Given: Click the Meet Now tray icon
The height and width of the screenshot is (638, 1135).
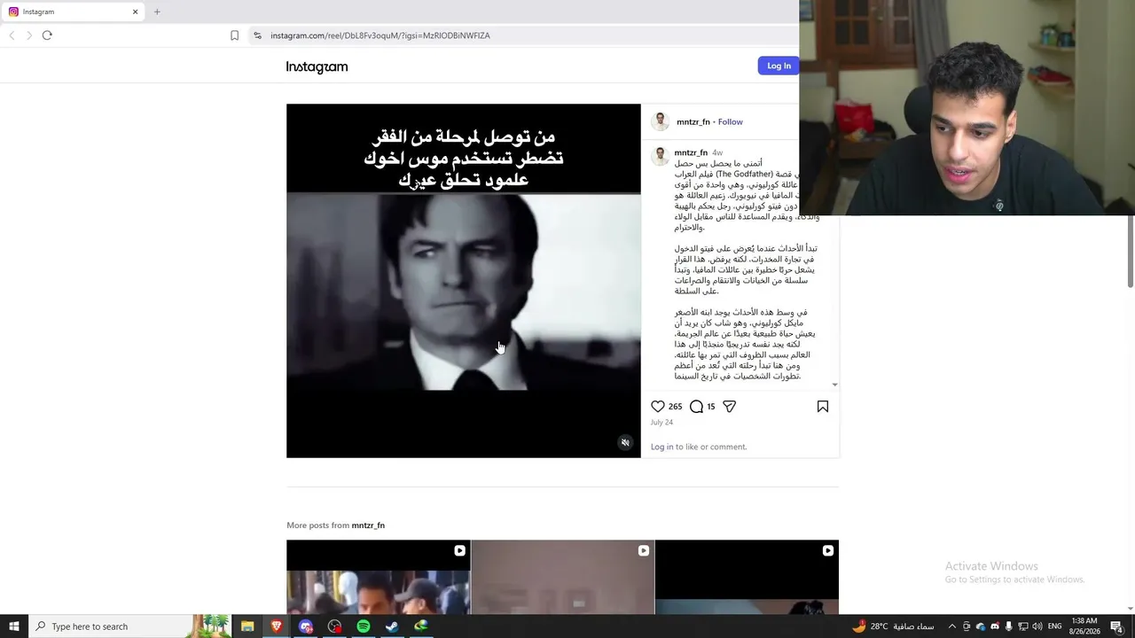Looking at the screenshot, I should tap(967, 626).
